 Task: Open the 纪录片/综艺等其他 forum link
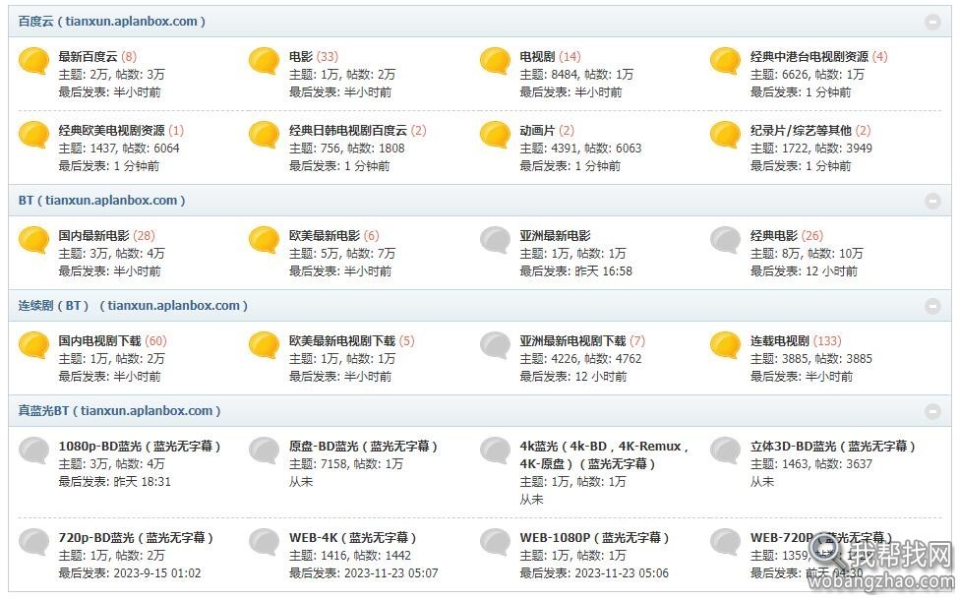click(x=802, y=131)
